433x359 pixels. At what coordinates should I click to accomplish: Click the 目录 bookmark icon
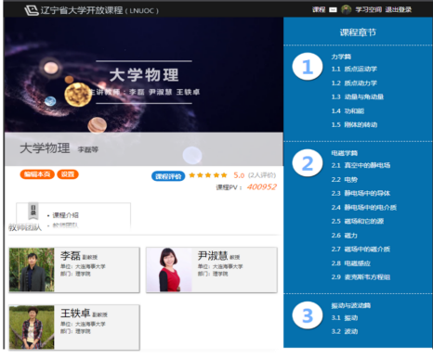click(33, 211)
